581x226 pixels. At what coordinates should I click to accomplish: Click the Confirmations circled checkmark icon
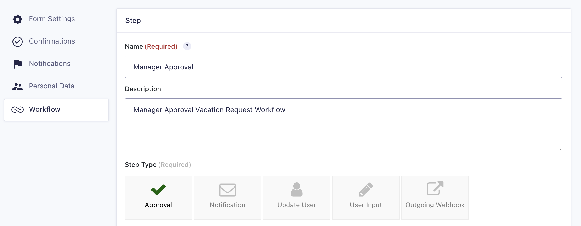[x=18, y=42]
